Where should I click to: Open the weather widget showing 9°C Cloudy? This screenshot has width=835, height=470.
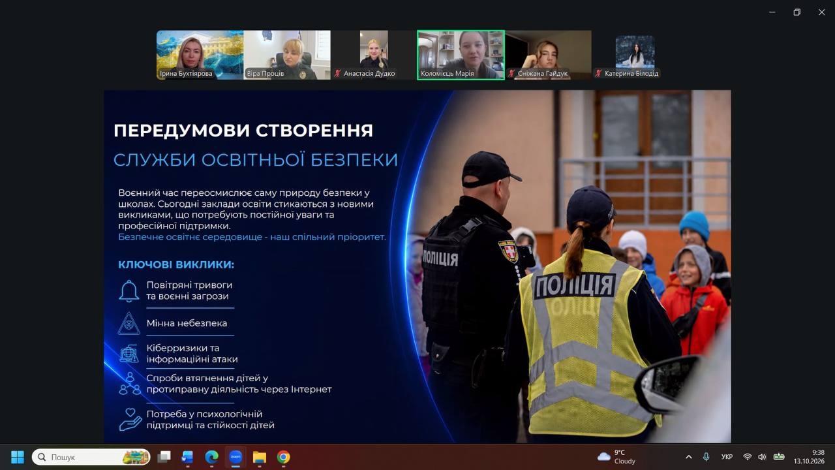click(x=616, y=457)
